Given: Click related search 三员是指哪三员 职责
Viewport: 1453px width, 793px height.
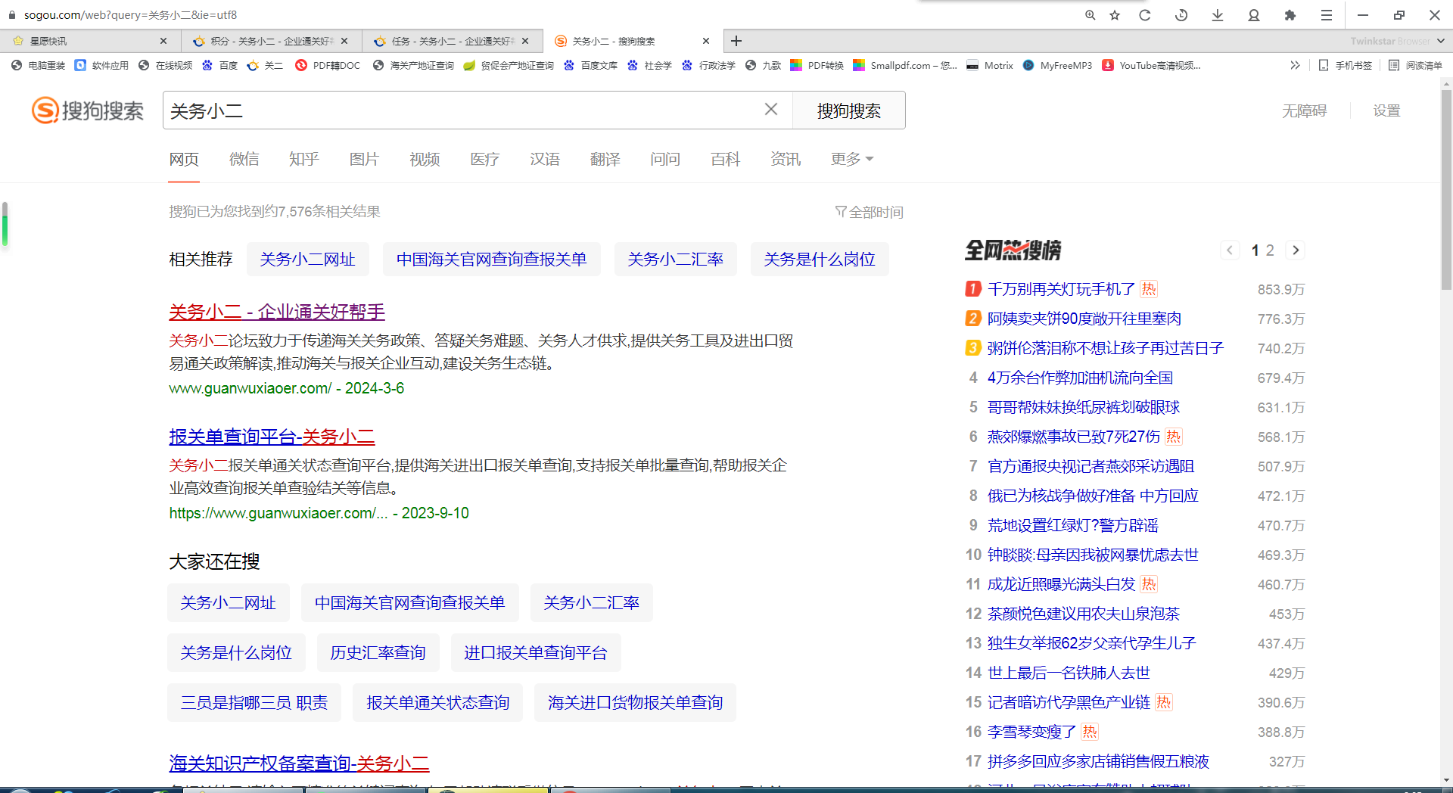Looking at the screenshot, I should coord(254,702).
